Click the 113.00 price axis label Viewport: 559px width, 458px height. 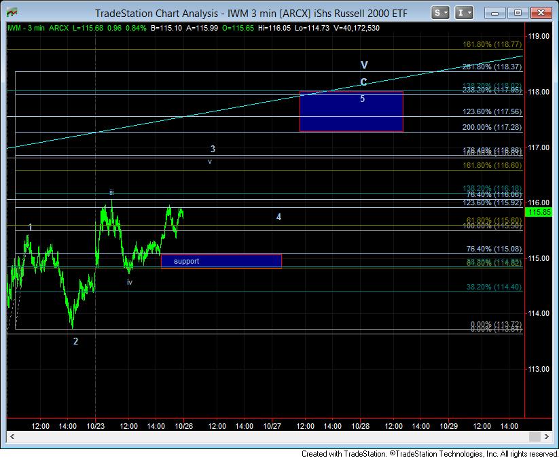click(539, 369)
